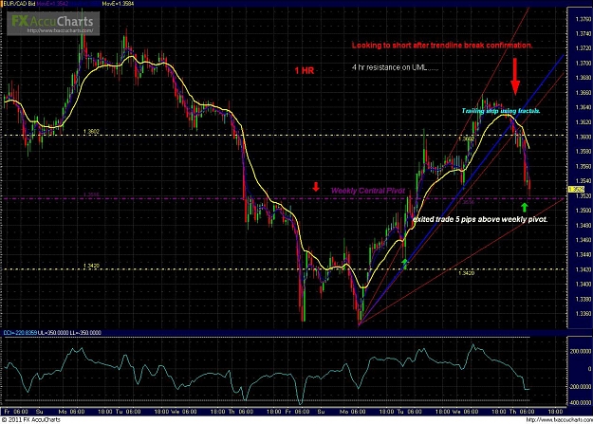This screenshot has width=593, height=424.
Task: Select the 'Weekly Central Pivot' label
Action: tap(368, 191)
